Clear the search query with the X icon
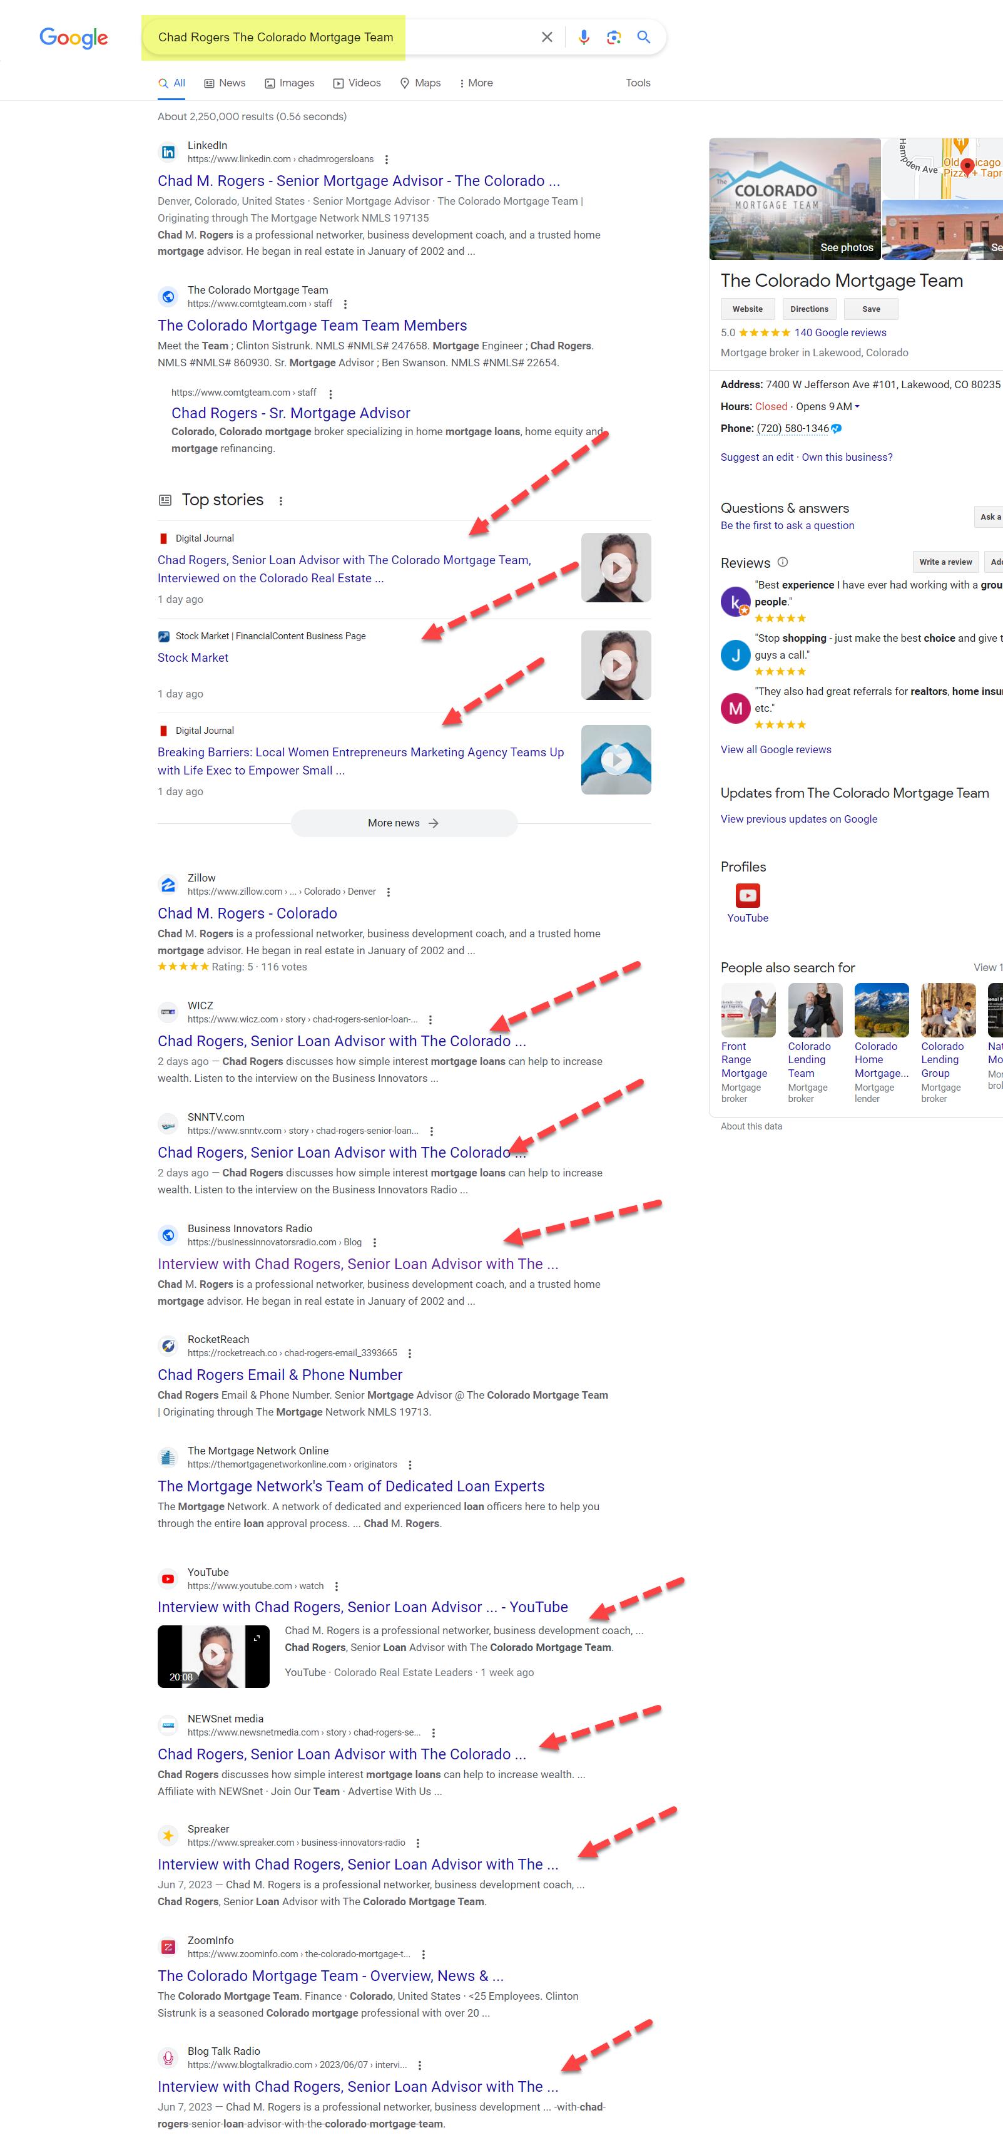This screenshot has height=2145, width=1003. (547, 37)
